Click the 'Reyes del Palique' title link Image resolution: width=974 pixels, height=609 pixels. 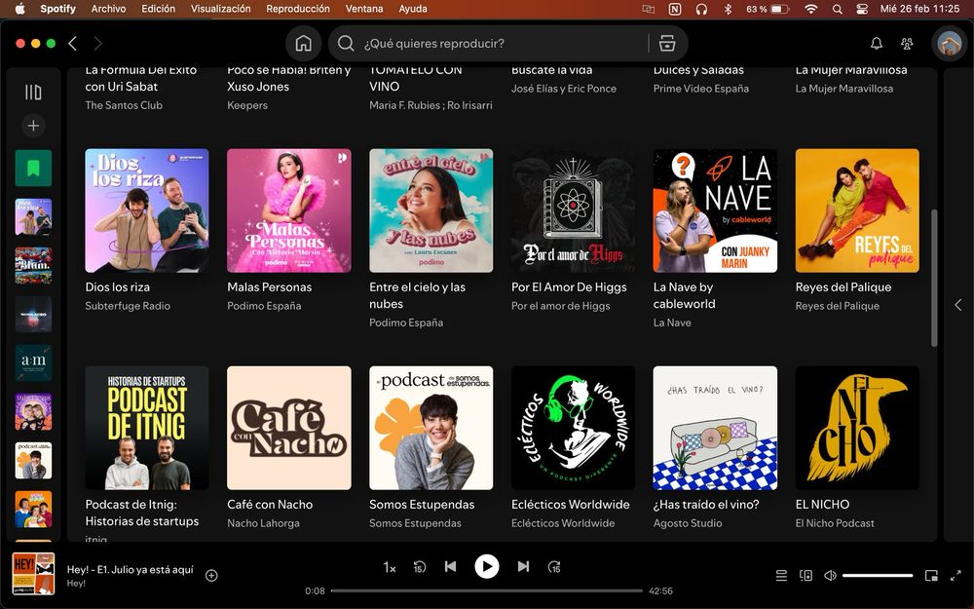(x=843, y=287)
